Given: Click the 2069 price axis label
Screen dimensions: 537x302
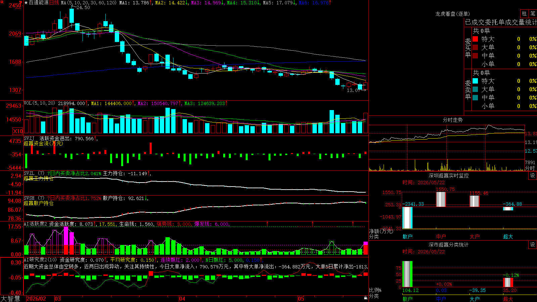Looking at the screenshot, I should coord(15,34).
